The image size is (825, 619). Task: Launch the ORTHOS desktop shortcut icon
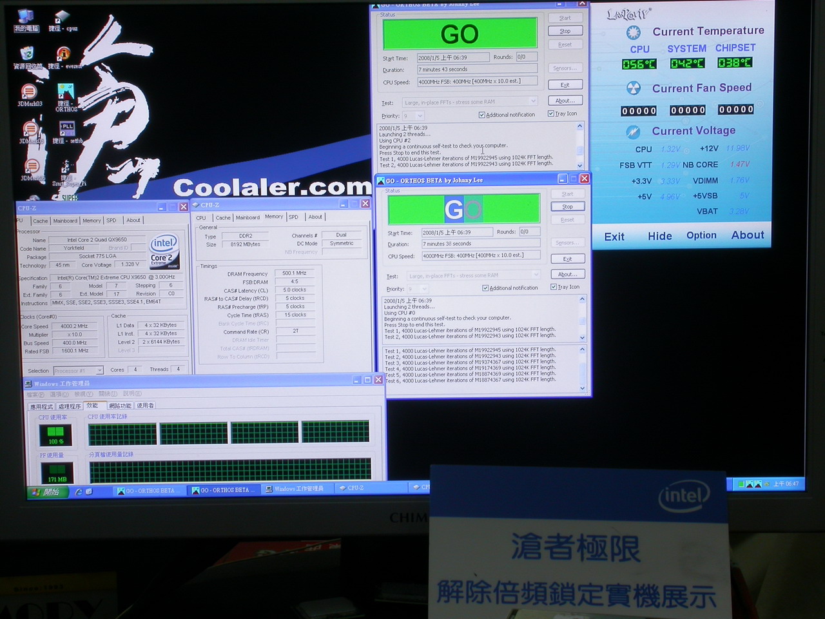pos(66,97)
